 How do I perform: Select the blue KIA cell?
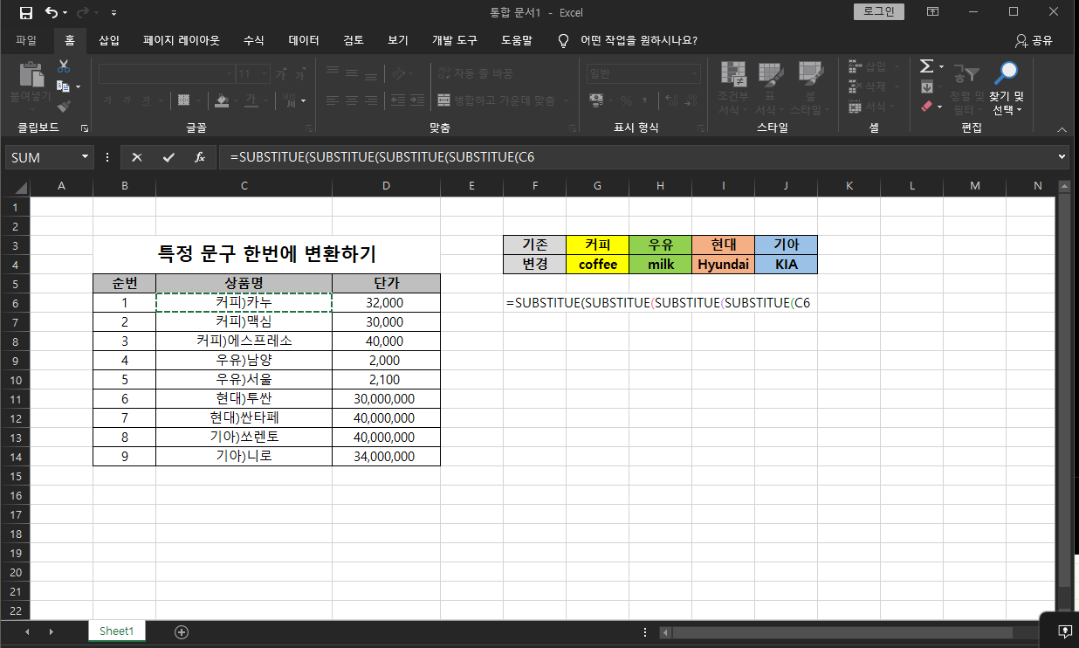(786, 264)
